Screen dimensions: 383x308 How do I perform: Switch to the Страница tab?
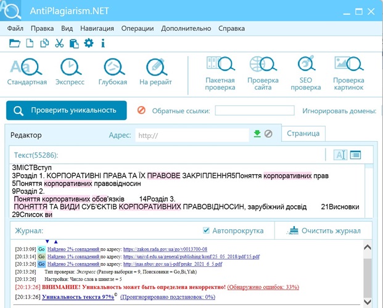[x=303, y=134]
